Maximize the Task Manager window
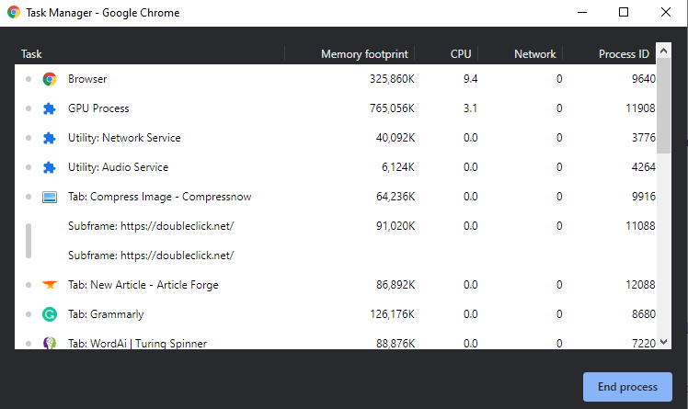The height and width of the screenshot is (409, 688). pos(624,13)
